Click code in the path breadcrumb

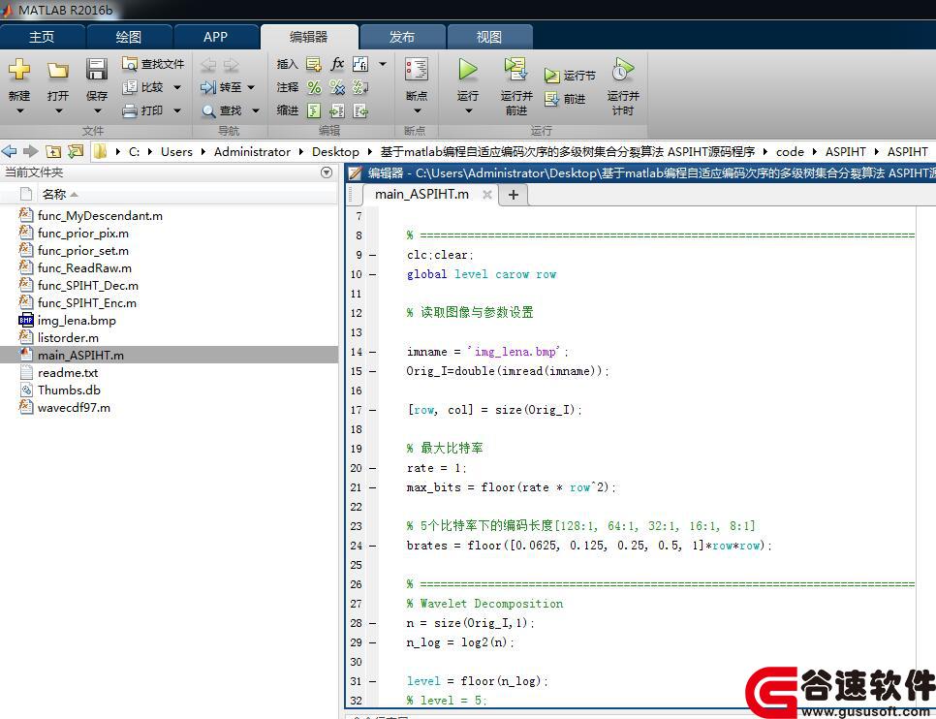click(790, 152)
